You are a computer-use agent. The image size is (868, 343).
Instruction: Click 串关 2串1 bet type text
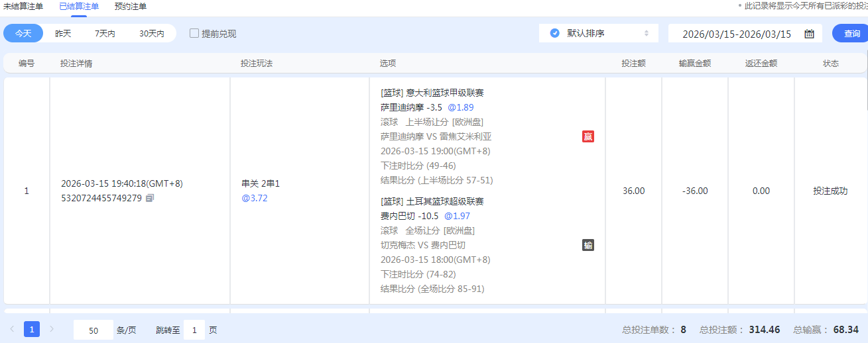click(261, 183)
